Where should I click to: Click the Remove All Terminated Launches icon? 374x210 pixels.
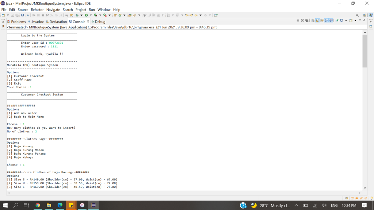[307, 20]
